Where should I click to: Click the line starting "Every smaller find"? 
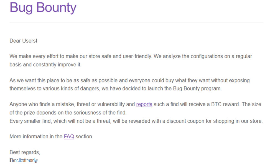(x=83, y=121)
